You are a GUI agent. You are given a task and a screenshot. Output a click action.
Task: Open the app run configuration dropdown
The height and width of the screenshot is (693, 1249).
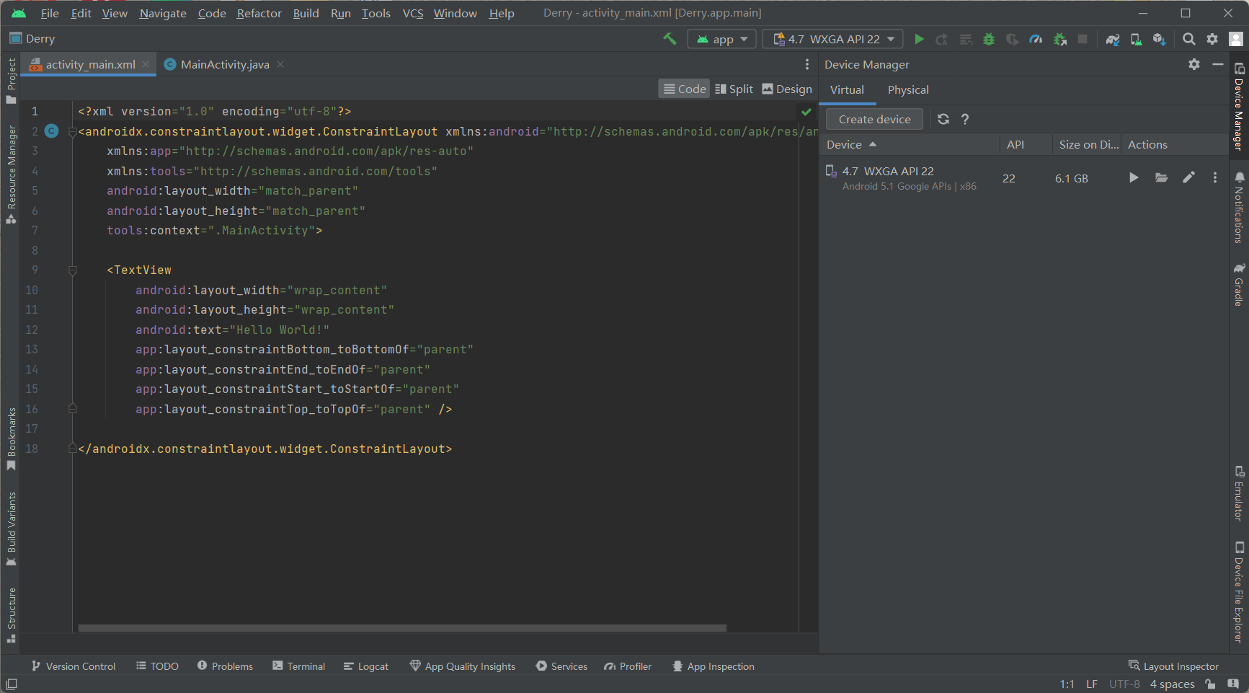pyautogui.click(x=722, y=39)
